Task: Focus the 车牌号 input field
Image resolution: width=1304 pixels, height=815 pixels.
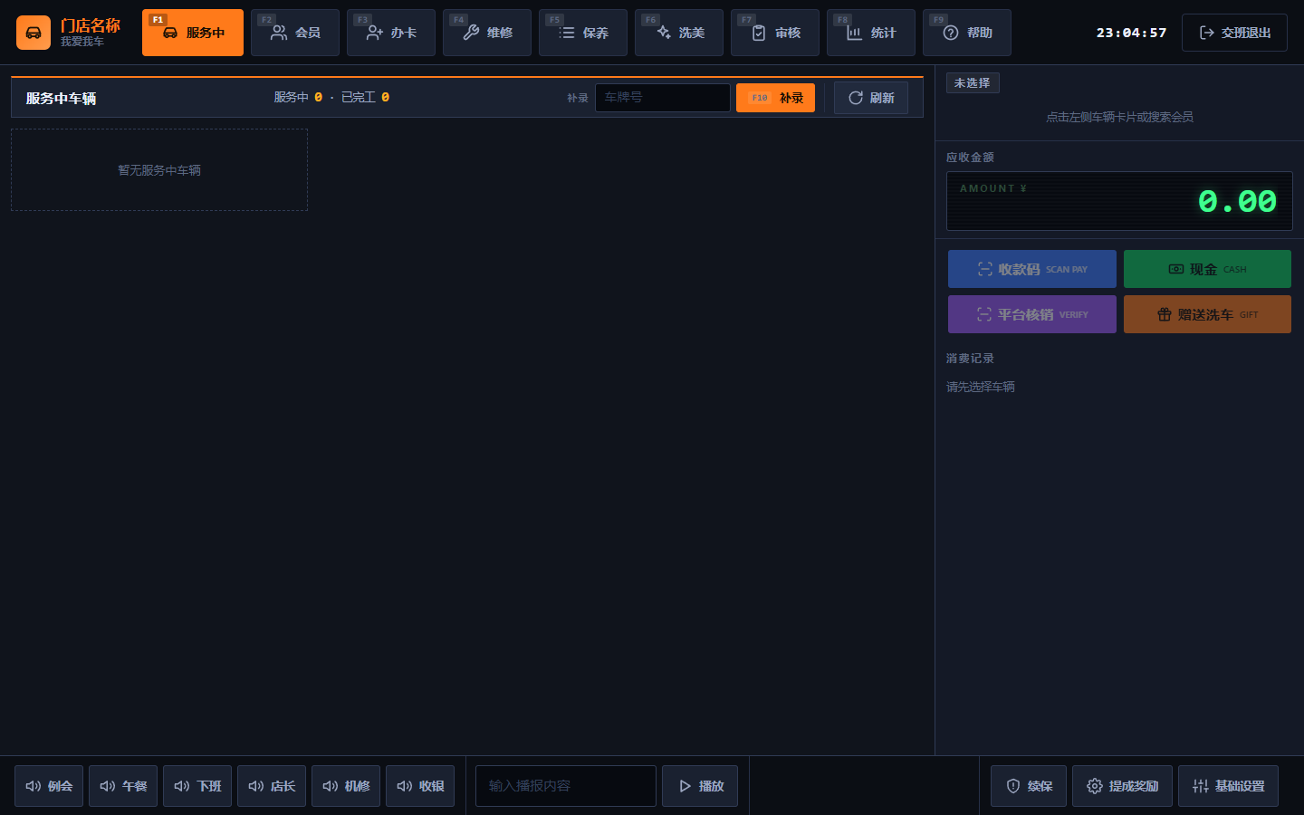Action: tap(663, 98)
